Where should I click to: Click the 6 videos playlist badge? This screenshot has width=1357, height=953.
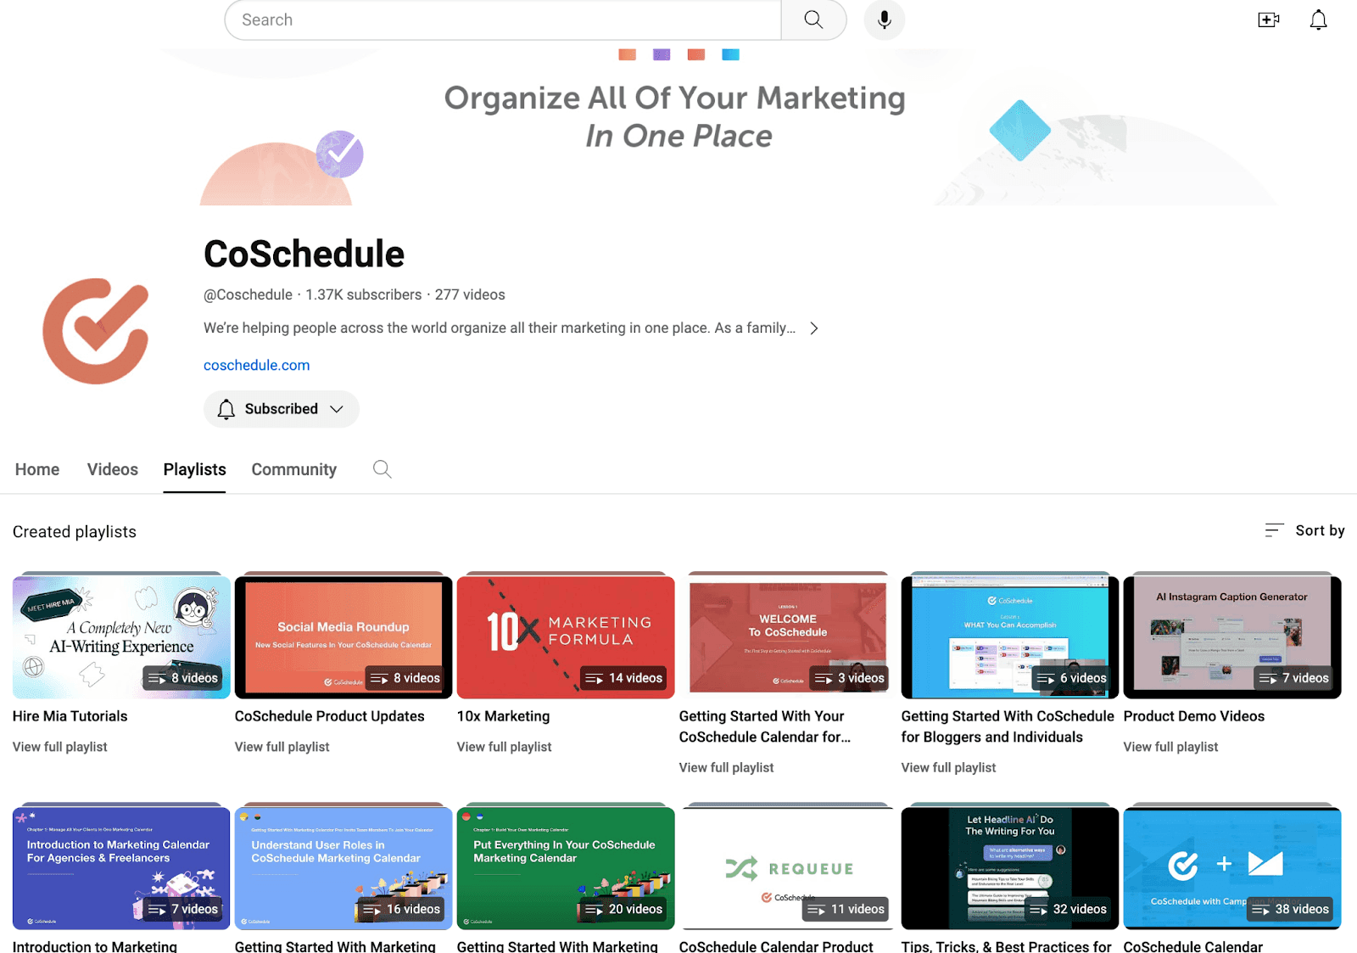(1072, 678)
